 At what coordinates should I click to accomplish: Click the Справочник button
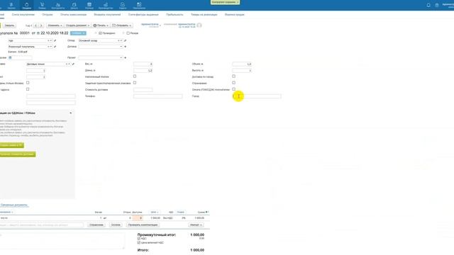(x=96, y=225)
